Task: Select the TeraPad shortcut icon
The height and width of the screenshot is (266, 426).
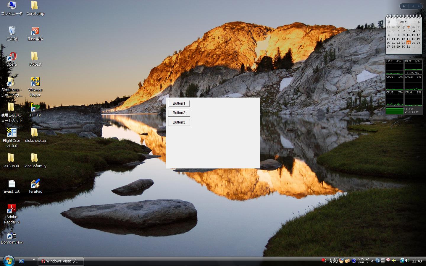Action: click(35, 186)
